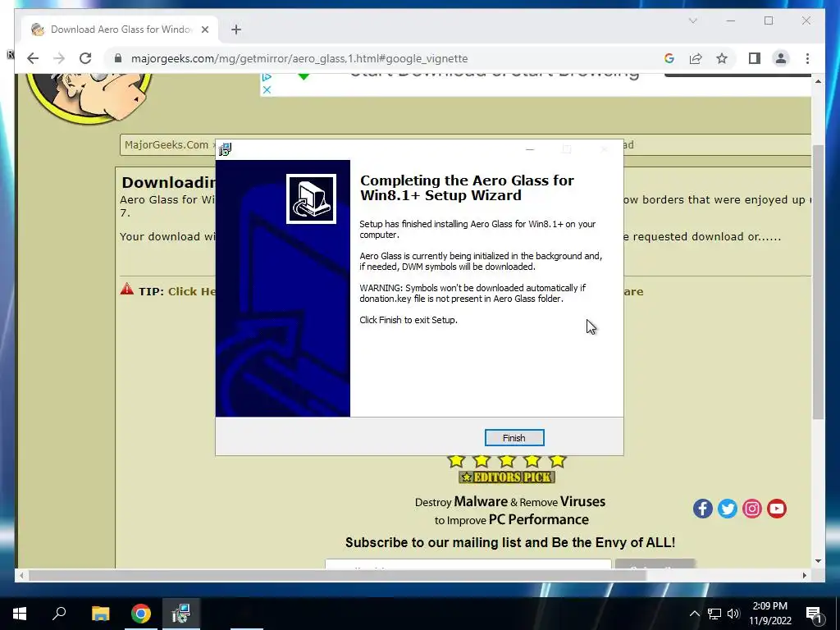Image resolution: width=840 pixels, height=630 pixels.
Task: Click the mailing list email input field
Action: pyautogui.click(x=468, y=564)
